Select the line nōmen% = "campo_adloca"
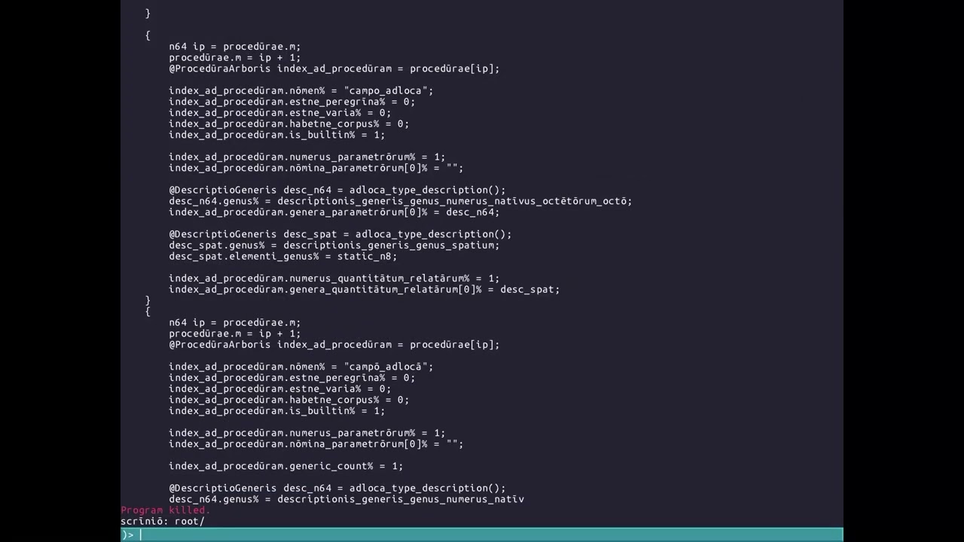 (x=301, y=90)
